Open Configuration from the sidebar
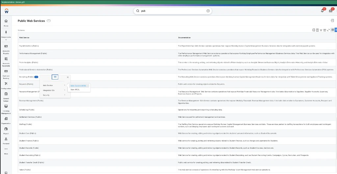Image resolution: width=337 pixels, height=174 pixels. tap(6, 86)
